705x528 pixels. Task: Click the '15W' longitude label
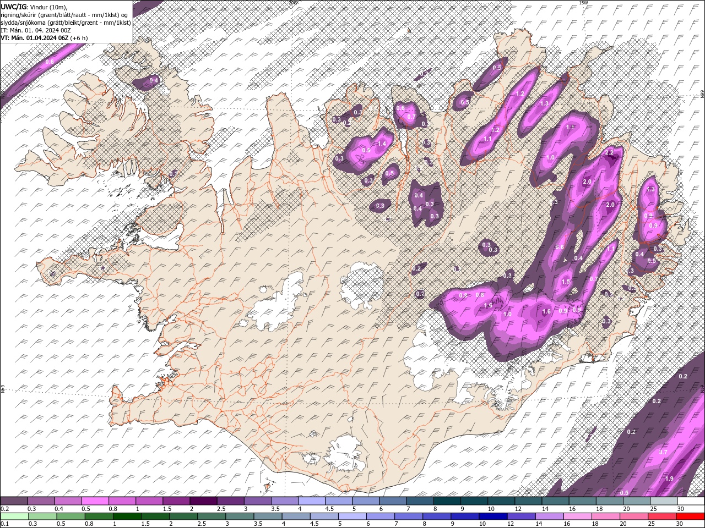pyautogui.click(x=583, y=3)
